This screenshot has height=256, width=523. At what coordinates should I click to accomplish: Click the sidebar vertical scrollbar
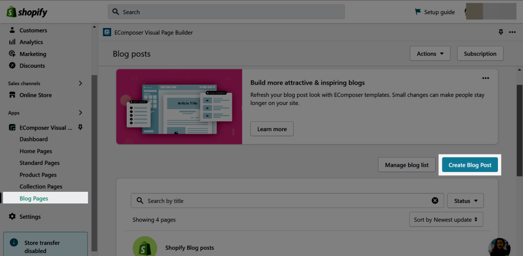point(94,163)
